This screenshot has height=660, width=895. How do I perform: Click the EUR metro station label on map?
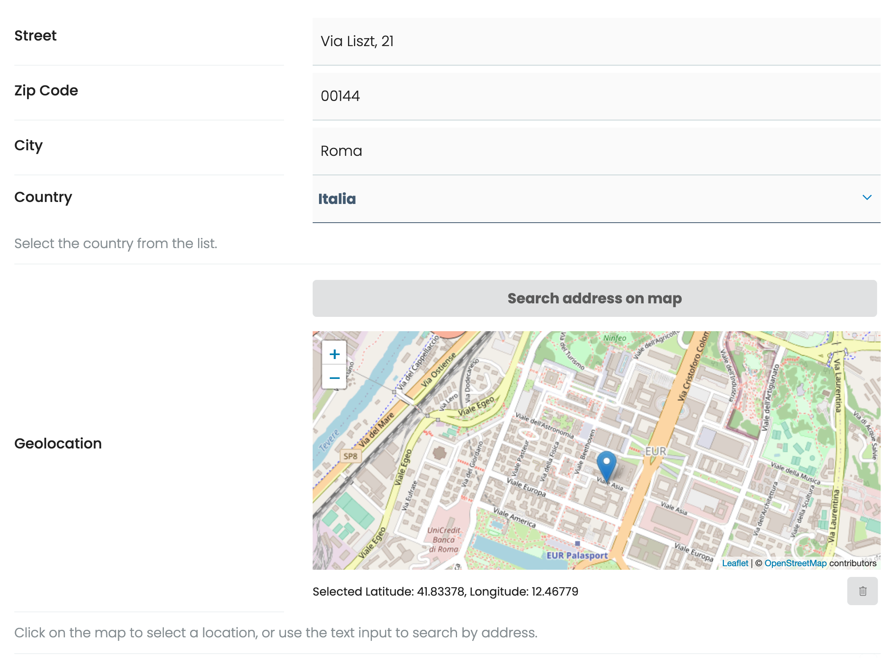[656, 452]
